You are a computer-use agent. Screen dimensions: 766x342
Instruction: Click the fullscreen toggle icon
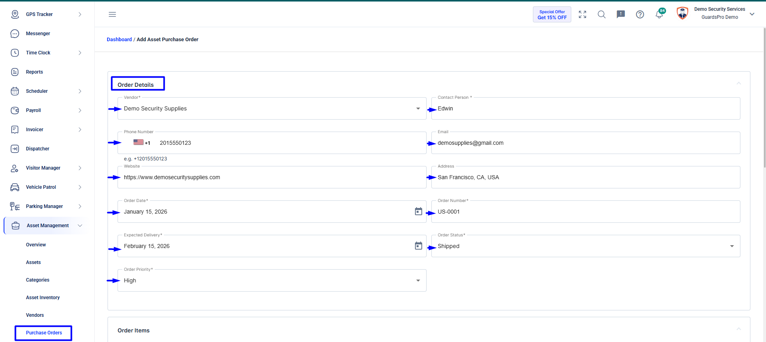coord(582,14)
